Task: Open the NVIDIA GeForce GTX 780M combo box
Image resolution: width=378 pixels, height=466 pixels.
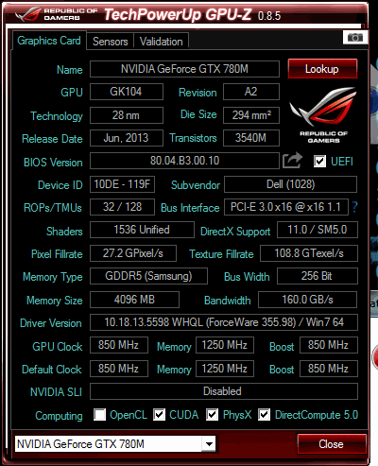Action: pyautogui.click(x=115, y=444)
